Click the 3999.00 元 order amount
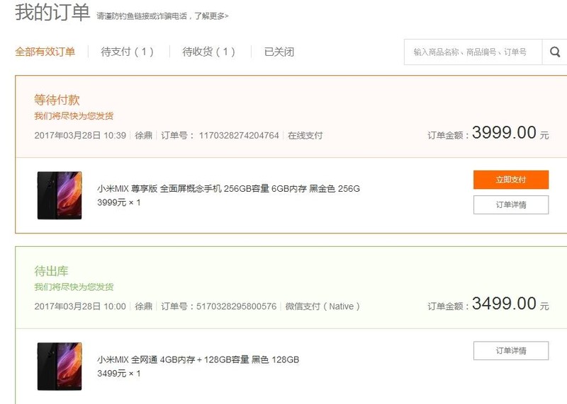The height and width of the screenshot is (404, 567). pyautogui.click(x=510, y=132)
